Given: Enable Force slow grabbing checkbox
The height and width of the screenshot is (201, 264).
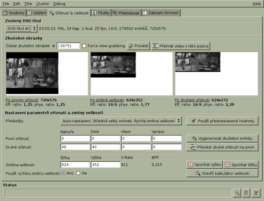Looking at the screenshot, I should click(84, 46).
